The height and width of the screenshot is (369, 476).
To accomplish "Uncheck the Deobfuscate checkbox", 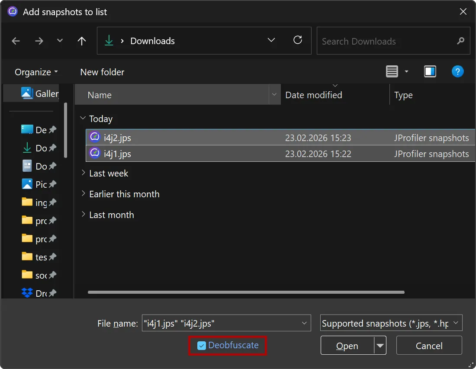I will (x=202, y=345).
